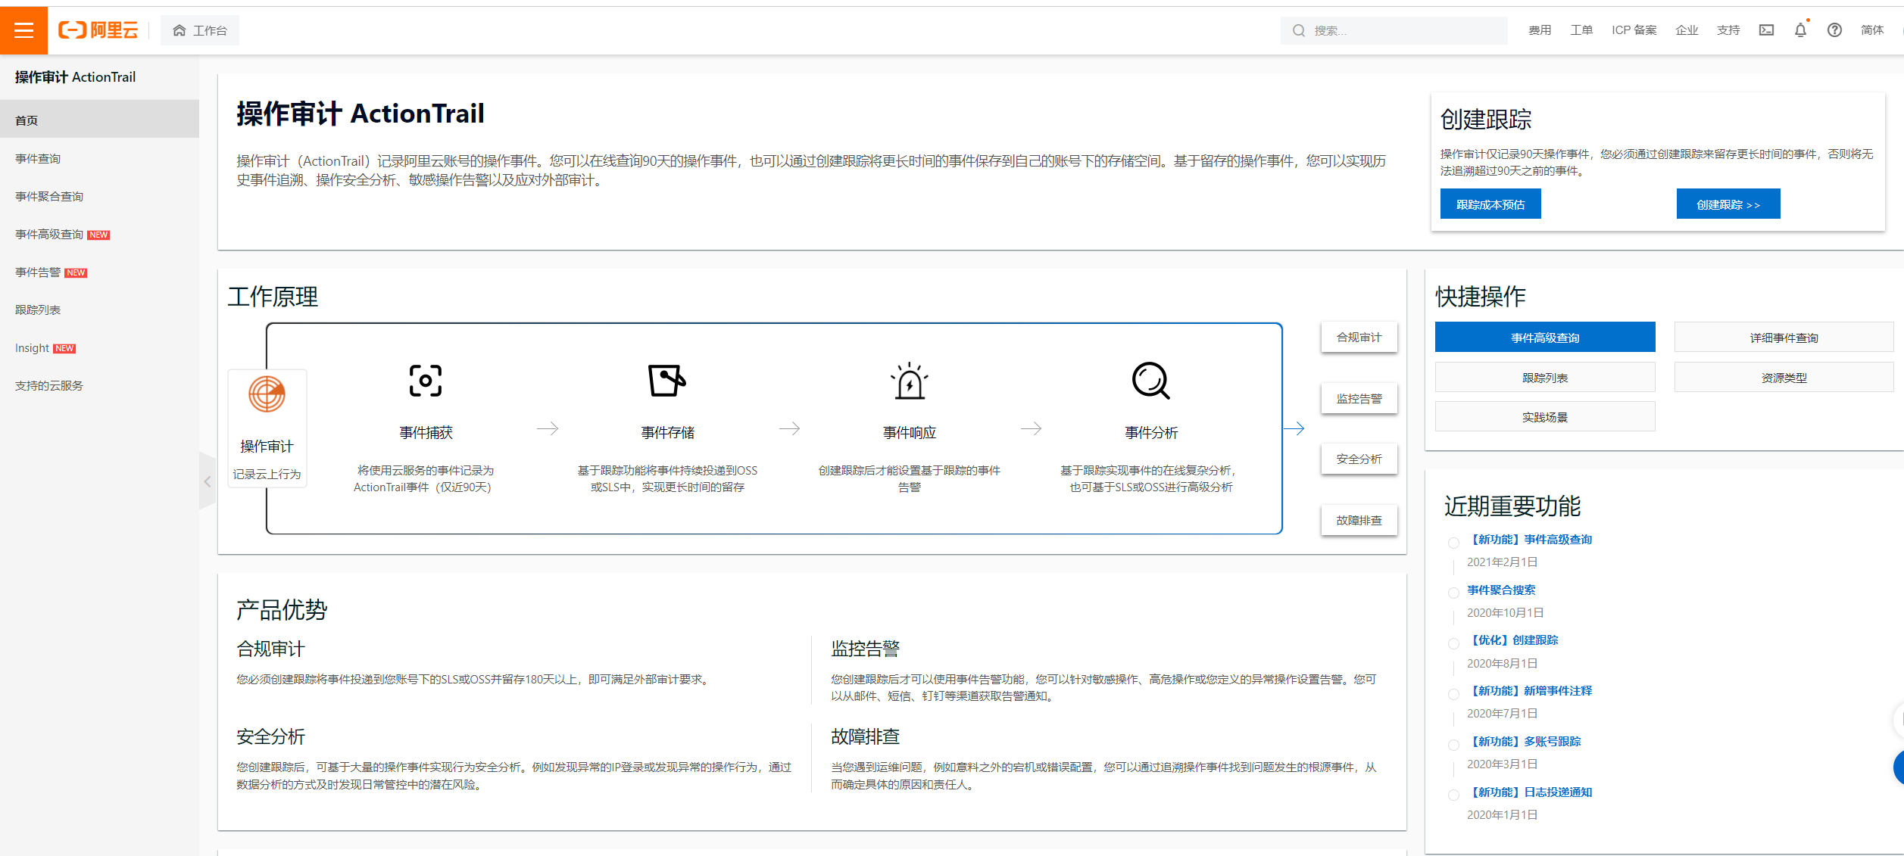Open 【优化】创建跟踪 link
Image resolution: width=1904 pixels, height=856 pixels.
[x=1512, y=640]
